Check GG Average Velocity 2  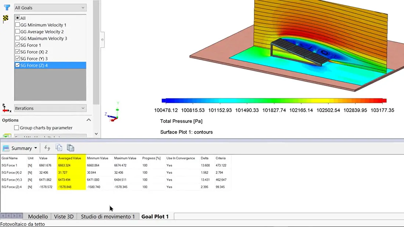(18, 32)
